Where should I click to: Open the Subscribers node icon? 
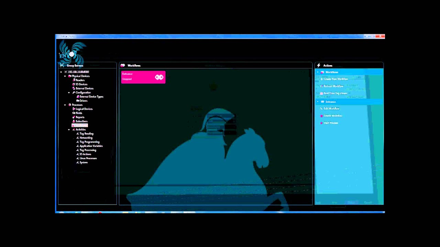[74, 121]
